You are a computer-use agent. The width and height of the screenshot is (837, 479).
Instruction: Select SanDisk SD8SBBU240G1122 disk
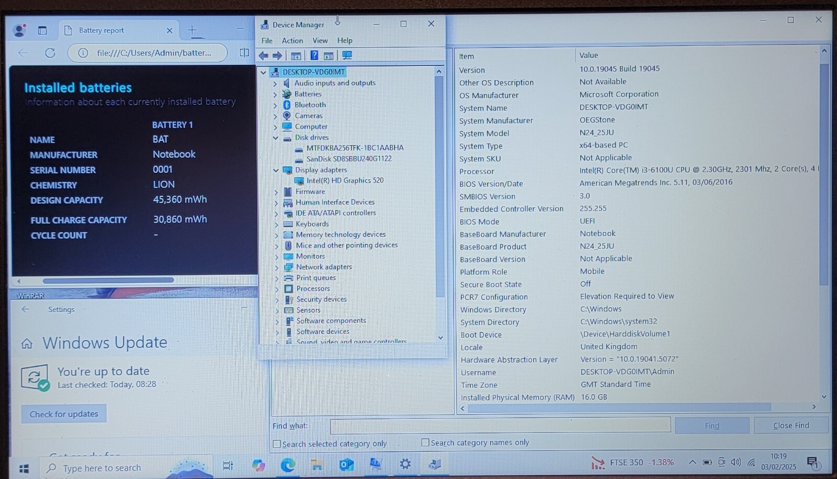tap(349, 159)
